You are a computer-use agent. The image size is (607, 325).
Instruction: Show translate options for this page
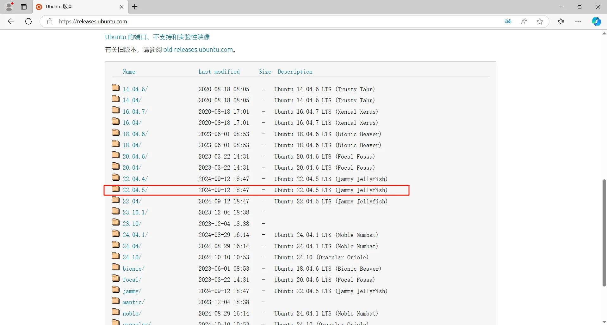point(508,21)
